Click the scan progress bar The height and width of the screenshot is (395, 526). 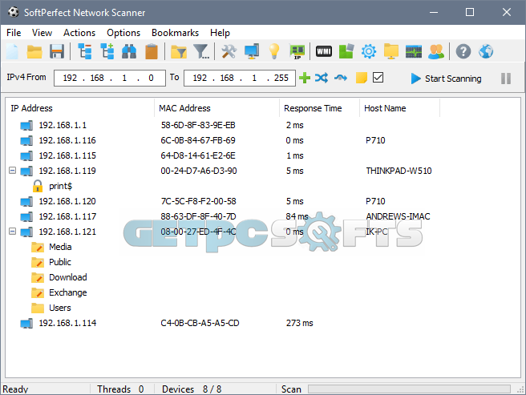409,389
